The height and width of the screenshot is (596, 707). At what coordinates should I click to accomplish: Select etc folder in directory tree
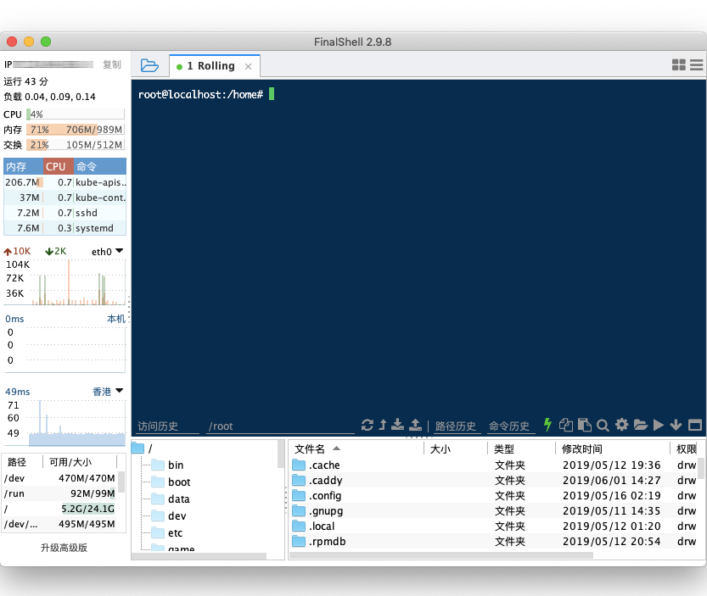tap(167, 533)
